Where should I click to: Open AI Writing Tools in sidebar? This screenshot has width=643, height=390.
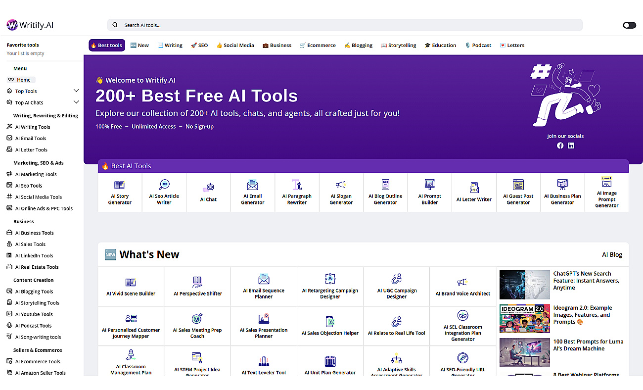[x=29, y=127]
